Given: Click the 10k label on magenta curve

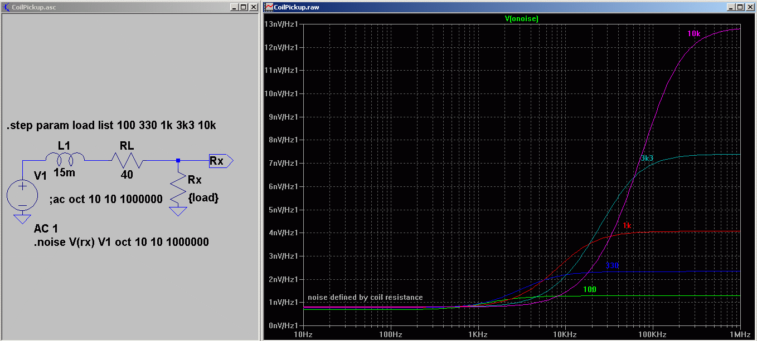Looking at the screenshot, I should click(x=693, y=33).
